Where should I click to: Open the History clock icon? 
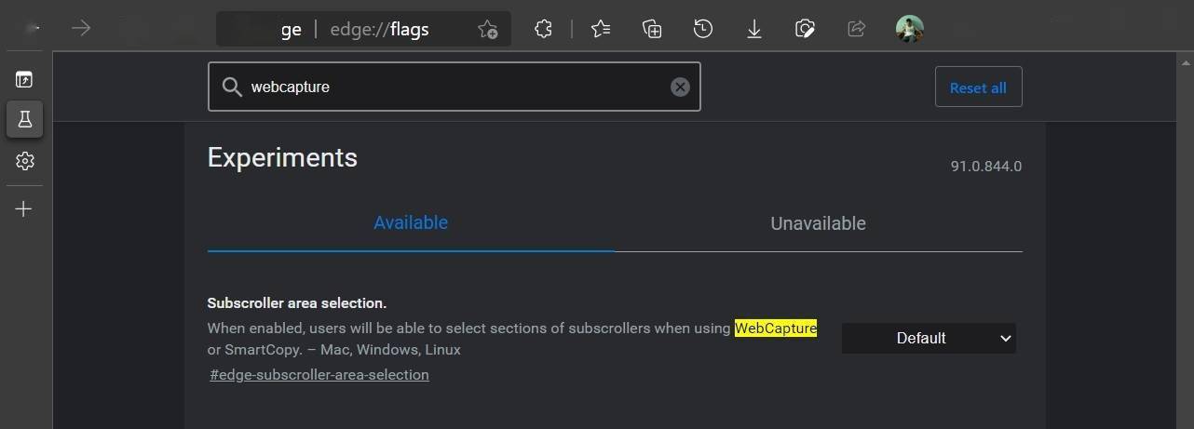pos(703,29)
